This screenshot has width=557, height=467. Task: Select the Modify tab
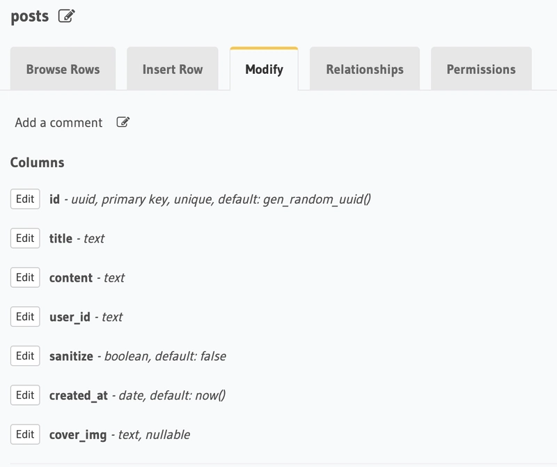tap(264, 69)
